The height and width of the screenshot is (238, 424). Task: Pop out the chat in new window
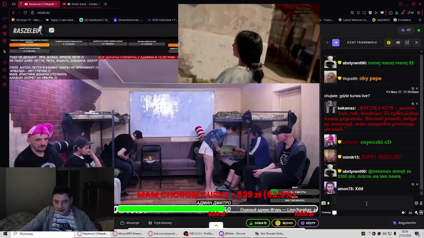[407, 42]
